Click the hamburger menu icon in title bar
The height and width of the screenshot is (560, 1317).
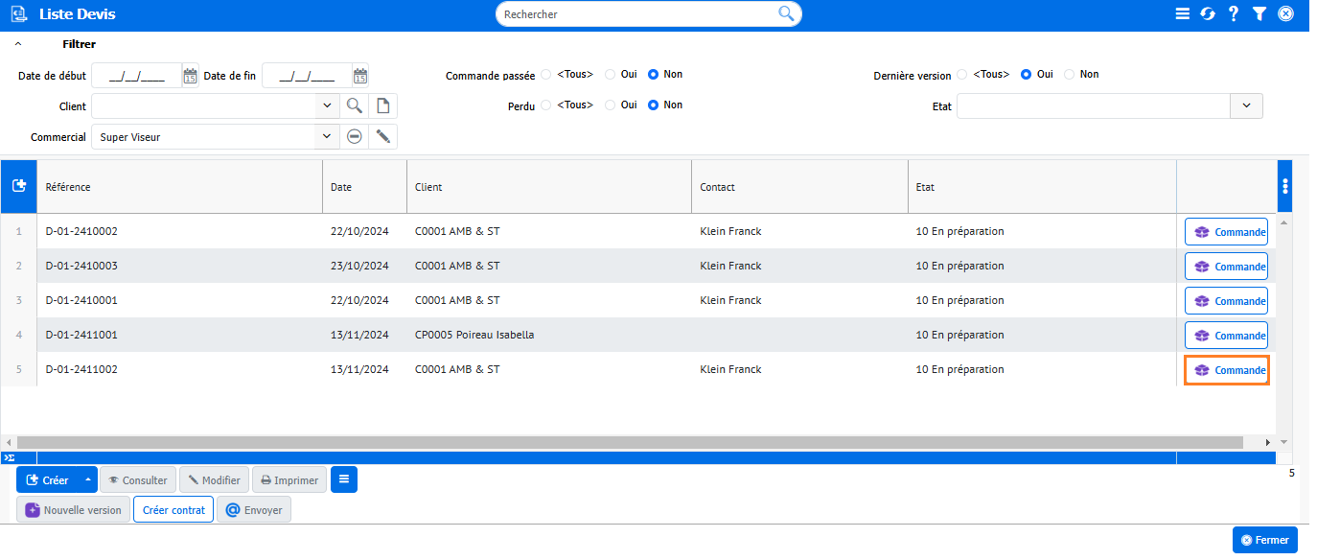pos(1182,13)
